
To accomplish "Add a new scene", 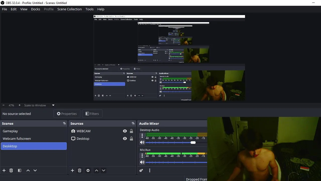I will click(x=4, y=170).
